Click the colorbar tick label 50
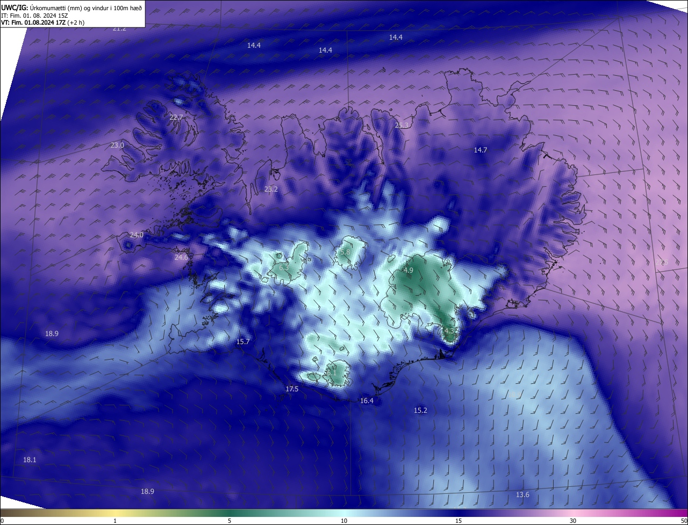The width and height of the screenshot is (688, 525). [x=684, y=521]
